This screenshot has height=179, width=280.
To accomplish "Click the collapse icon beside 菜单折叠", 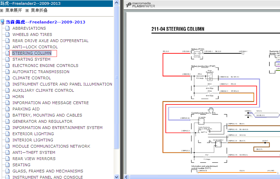I will (x=27, y=11).
